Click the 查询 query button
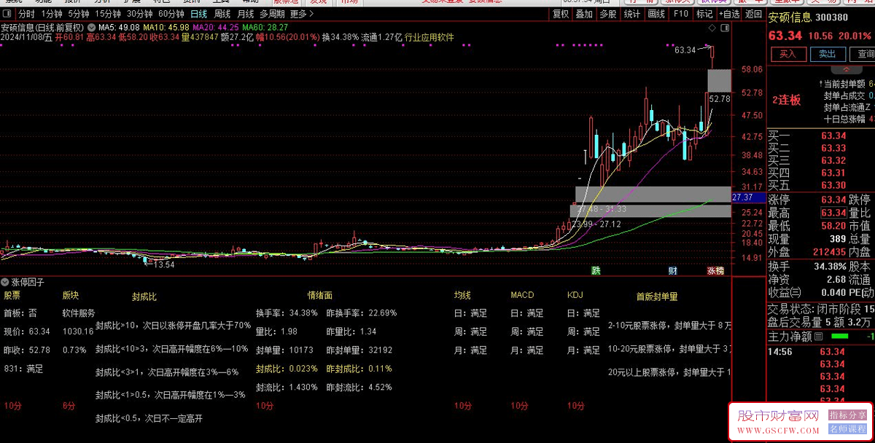Image resolution: width=875 pixels, height=443 pixels. [864, 54]
